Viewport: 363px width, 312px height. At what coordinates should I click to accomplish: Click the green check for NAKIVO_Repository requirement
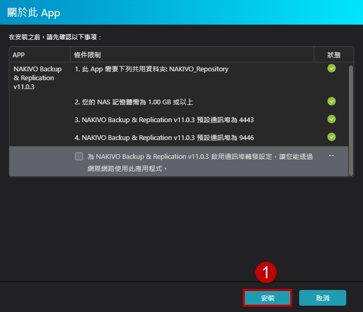(x=332, y=68)
